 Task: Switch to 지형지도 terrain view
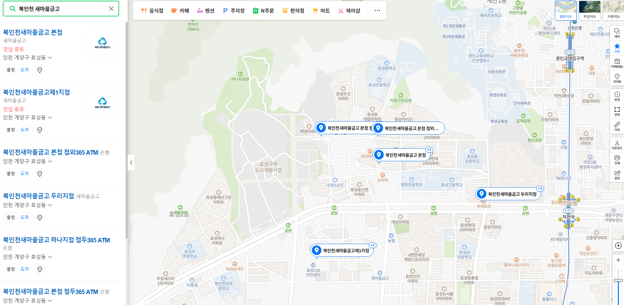(x=613, y=10)
